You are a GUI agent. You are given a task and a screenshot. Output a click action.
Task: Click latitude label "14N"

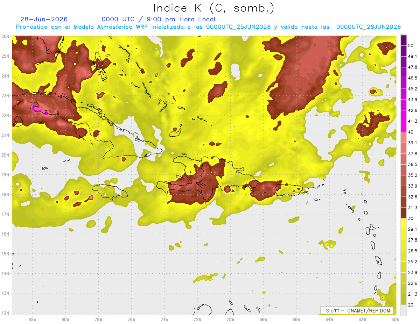click(5, 273)
